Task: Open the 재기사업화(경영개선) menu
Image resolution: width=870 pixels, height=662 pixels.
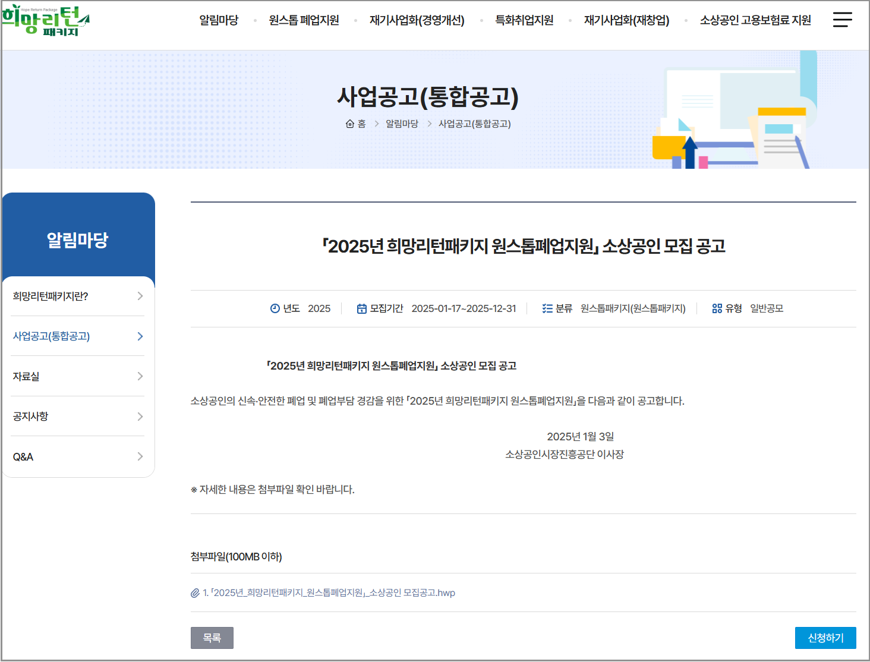Action: [417, 20]
